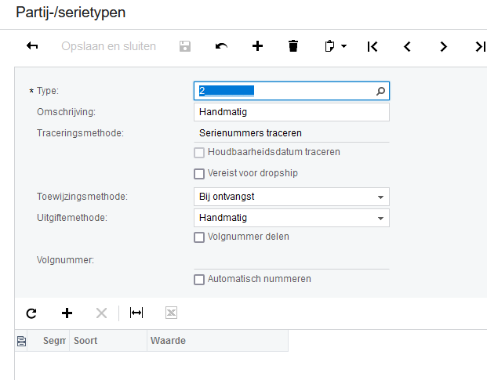Viewport: 487px width, 380px height.
Task: Enable Automatisch nummeren checkbox
Action: [x=199, y=280]
